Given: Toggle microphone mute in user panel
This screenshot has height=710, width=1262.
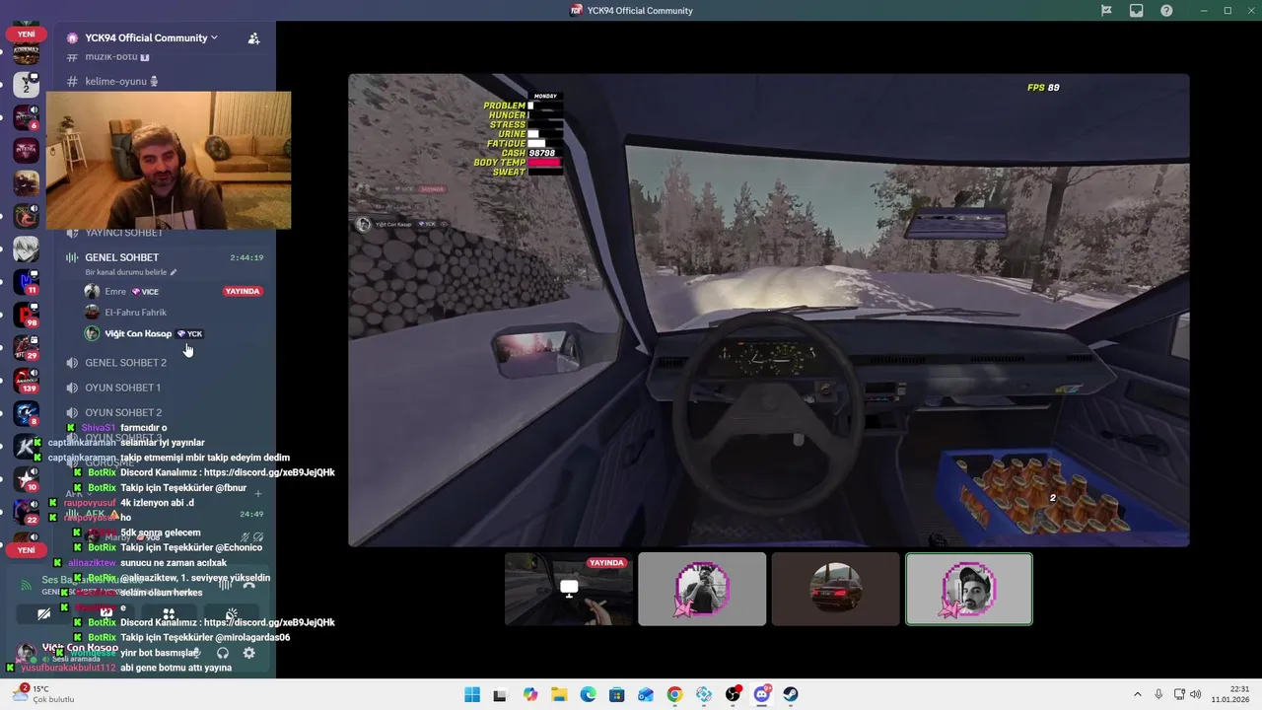Looking at the screenshot, I should coord(196,653).
